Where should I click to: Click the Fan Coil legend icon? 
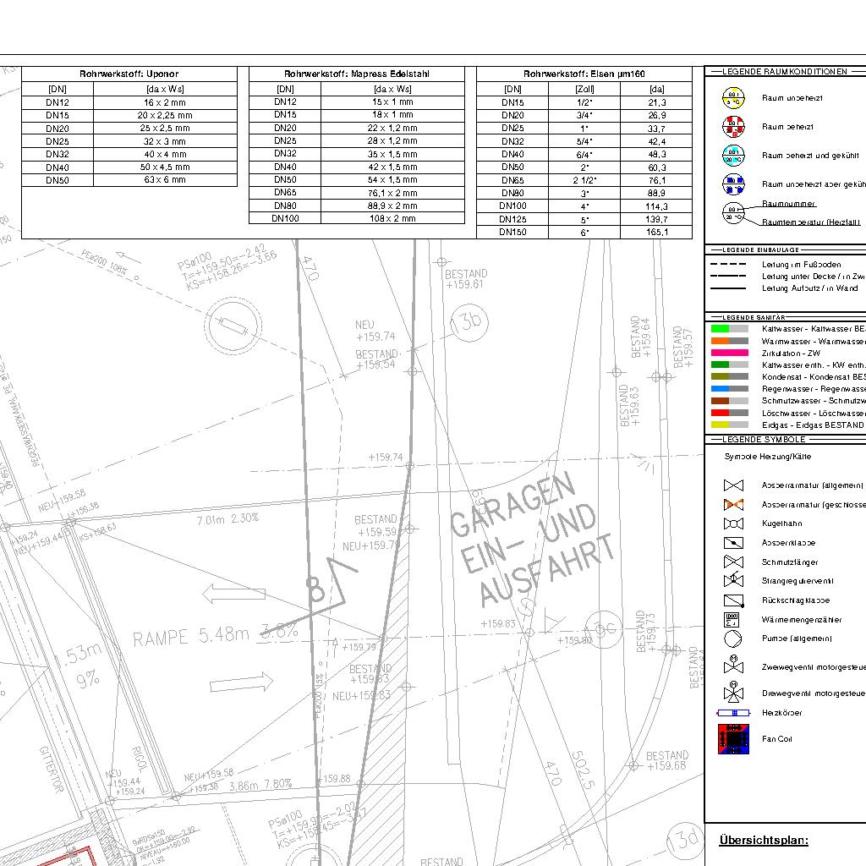tap(732, 739)
